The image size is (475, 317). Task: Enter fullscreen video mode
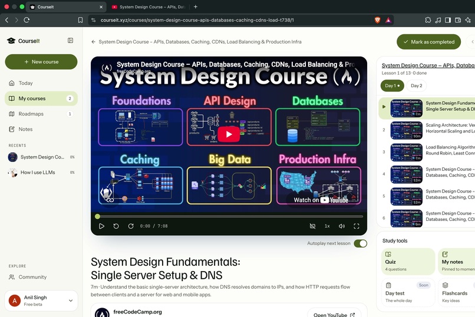coord(356,226)
